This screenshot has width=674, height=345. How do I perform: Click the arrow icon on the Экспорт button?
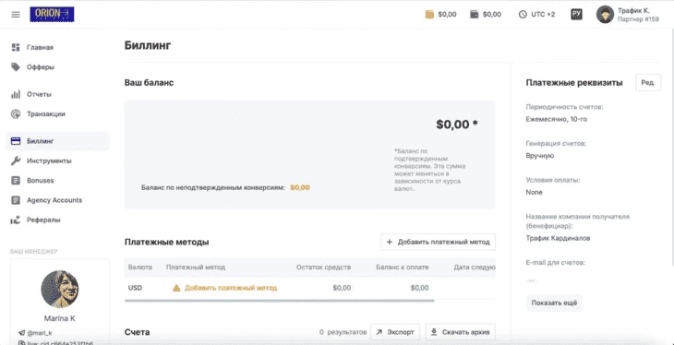click(x=379, y=332)
